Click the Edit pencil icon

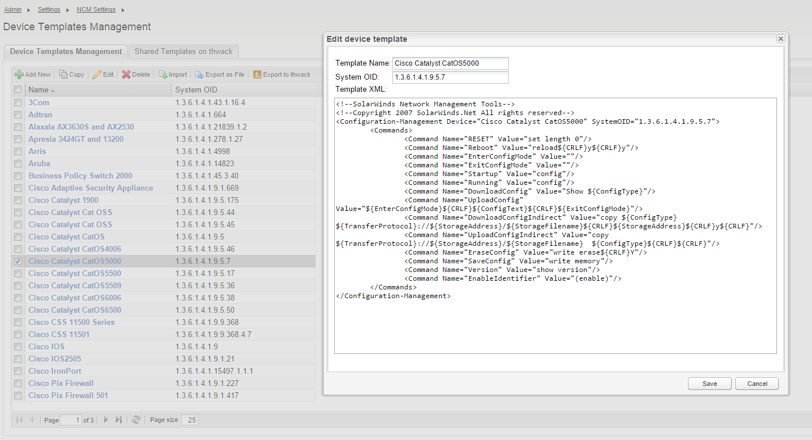point(97,74)
